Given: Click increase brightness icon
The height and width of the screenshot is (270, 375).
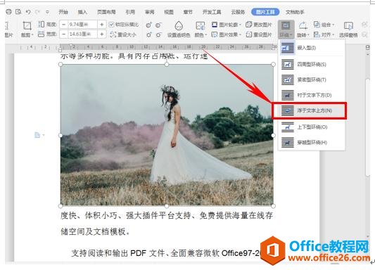Looking at the screenshot, I should (x=148, y=35).
